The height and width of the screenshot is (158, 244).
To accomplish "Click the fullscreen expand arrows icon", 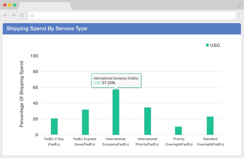I will click(239, 5).
